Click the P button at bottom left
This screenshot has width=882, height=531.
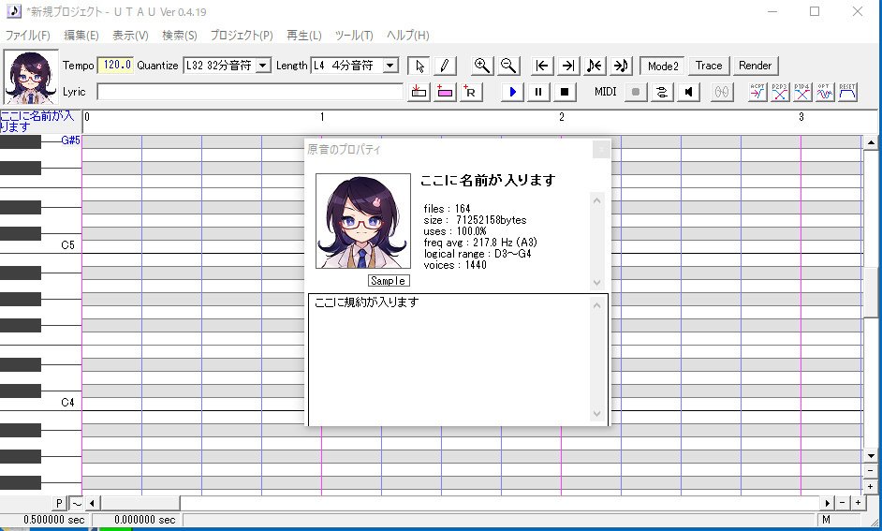click(x=59, y=503)
